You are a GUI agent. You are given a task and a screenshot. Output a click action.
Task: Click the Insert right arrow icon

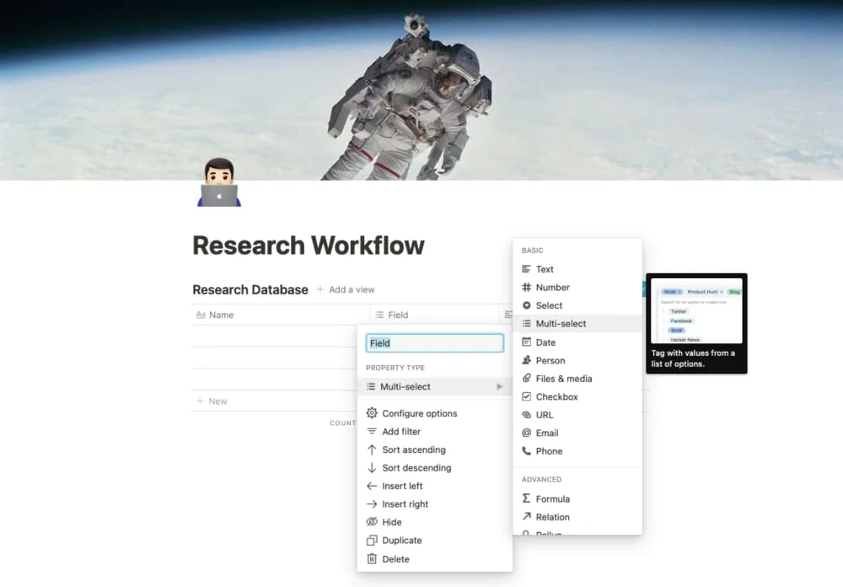point(372,504)
